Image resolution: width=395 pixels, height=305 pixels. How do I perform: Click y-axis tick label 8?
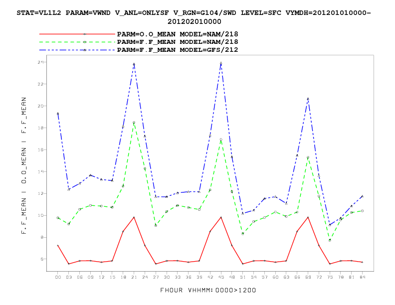42,237
